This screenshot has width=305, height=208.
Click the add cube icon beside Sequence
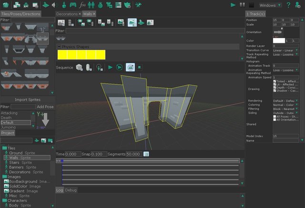(79, 68)
